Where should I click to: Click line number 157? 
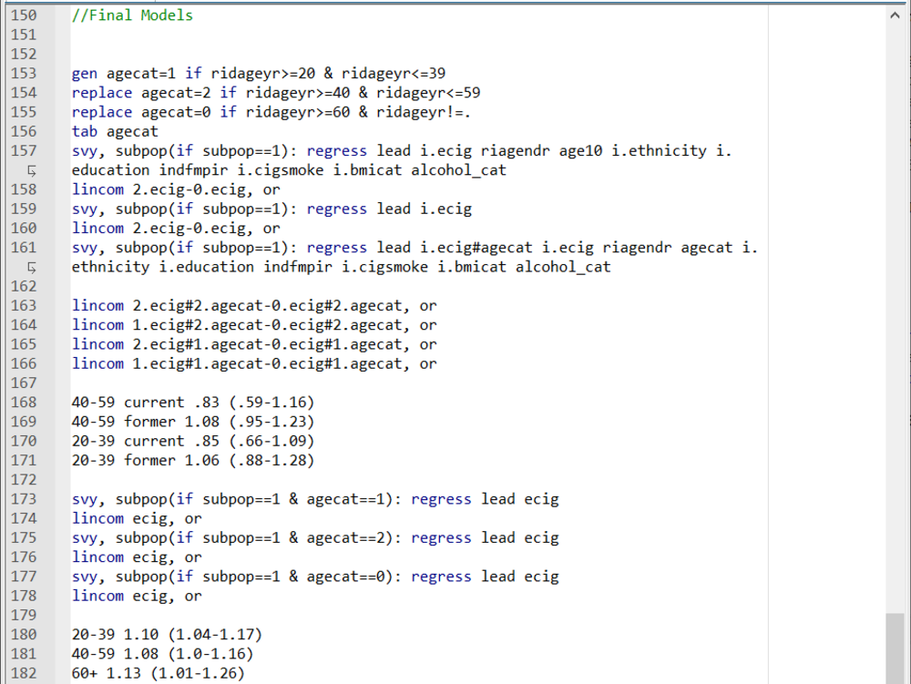pos(24,150)
